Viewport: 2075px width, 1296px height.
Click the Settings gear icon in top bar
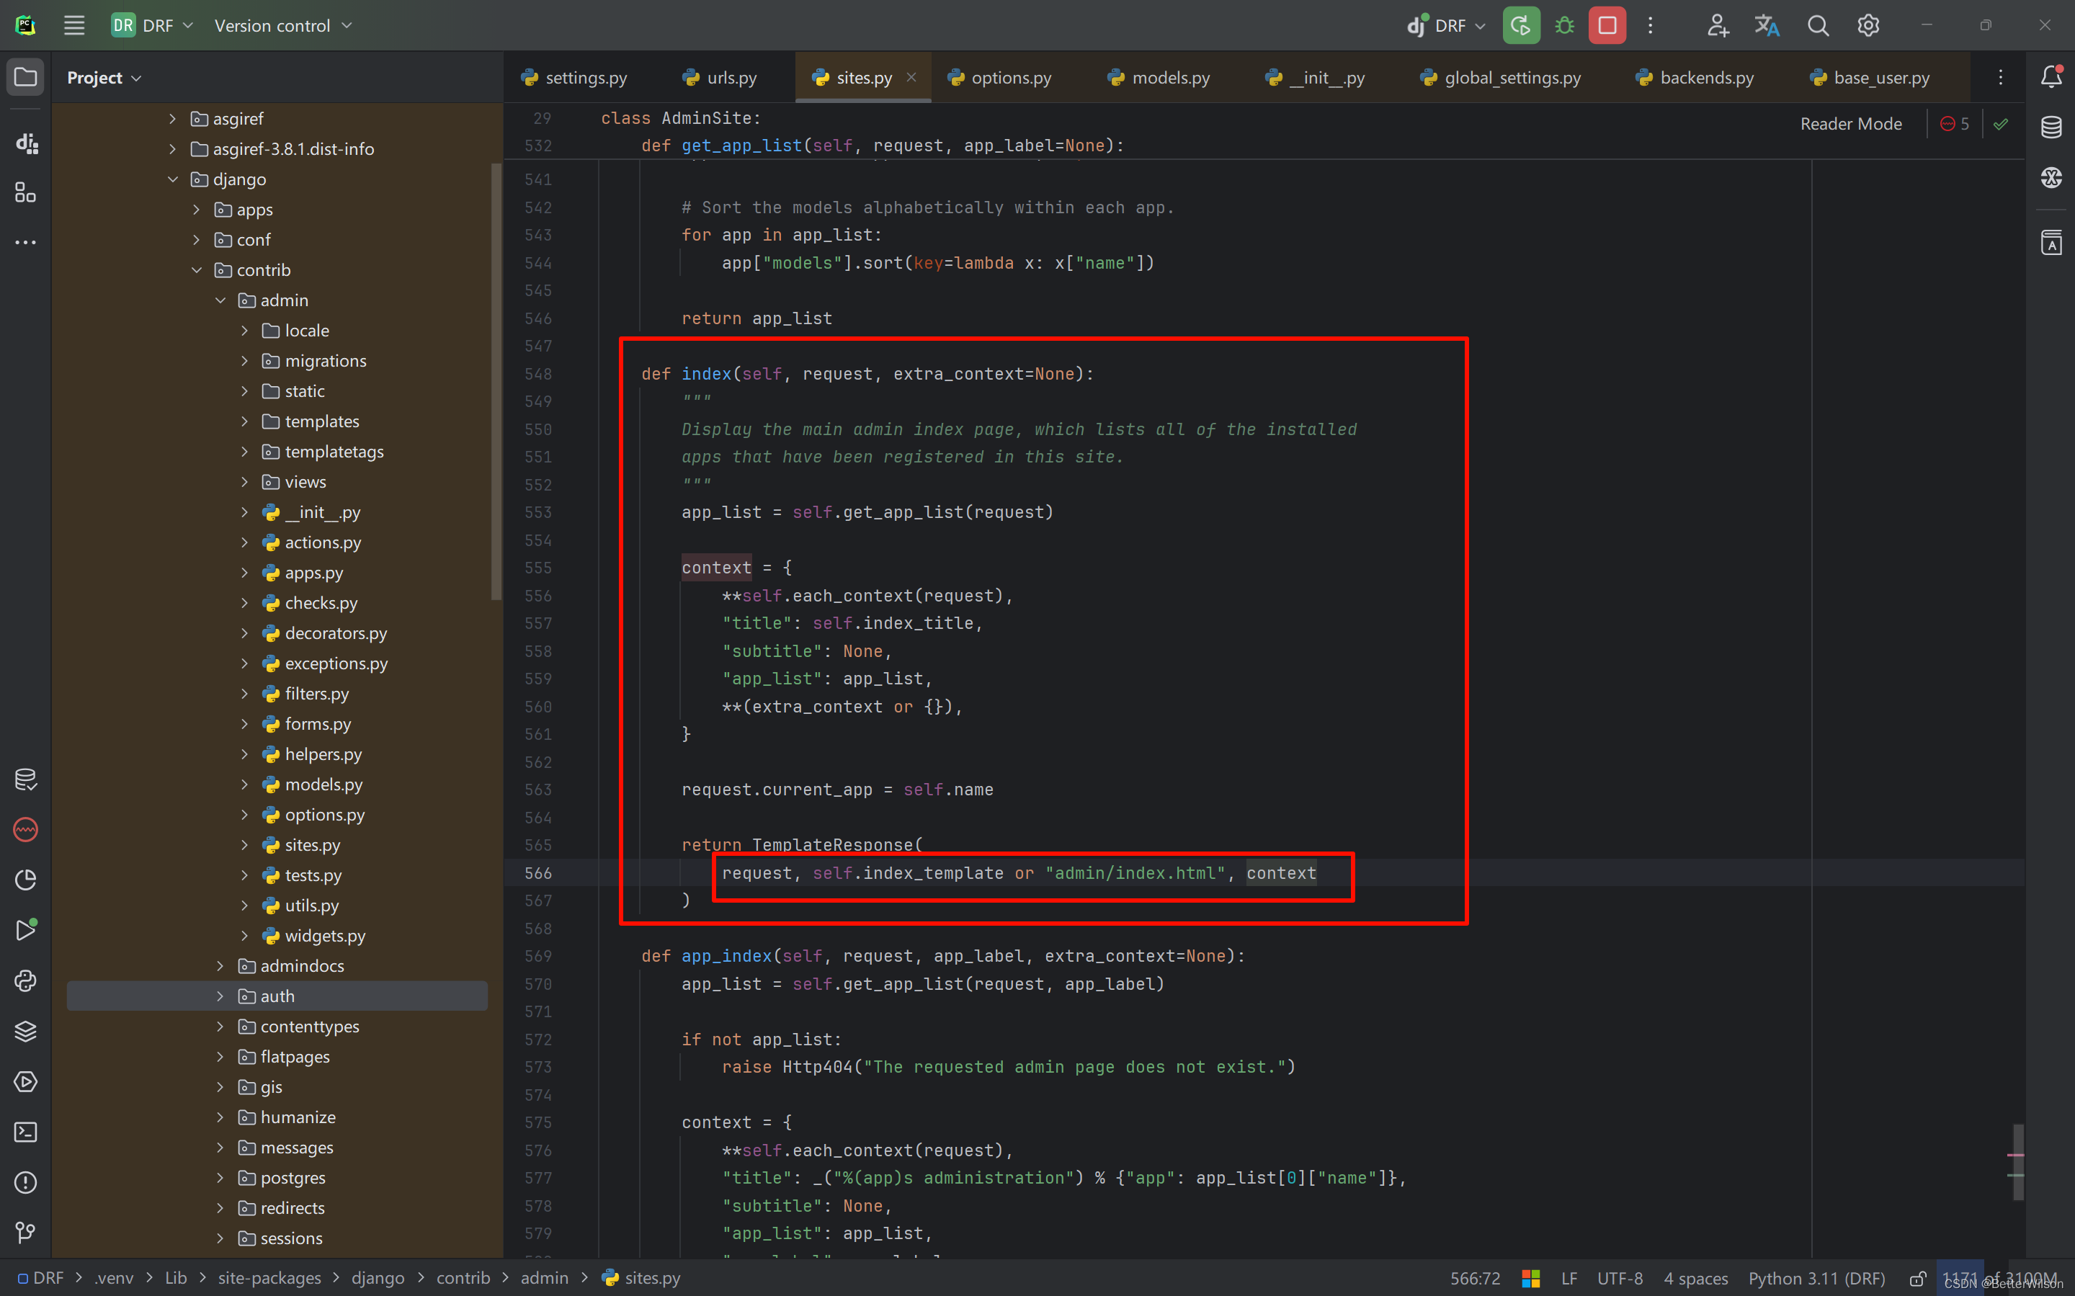tap(1869, 25)
